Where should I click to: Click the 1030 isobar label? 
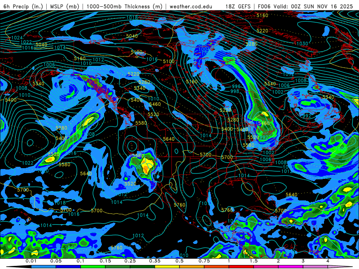[x=302, y=43]
